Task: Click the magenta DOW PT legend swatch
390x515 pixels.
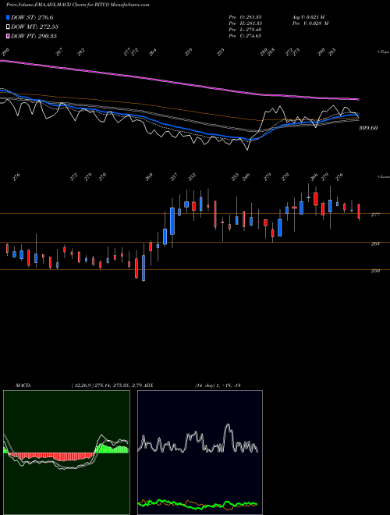Action: [x=8, y=36]
